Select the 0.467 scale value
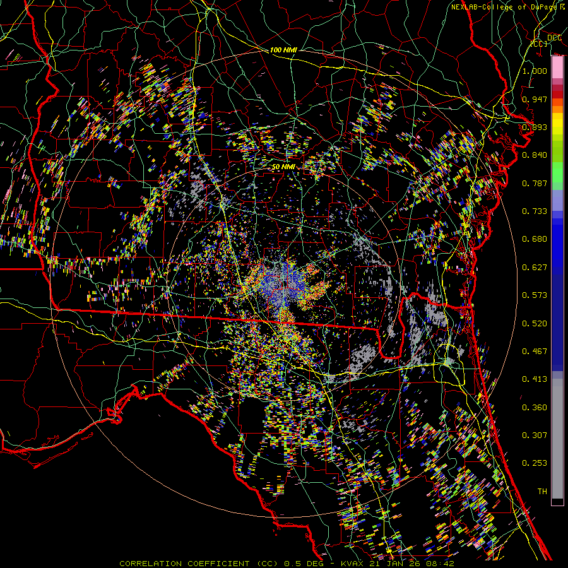The width and height of the screenshot is (568, 568). click(x=535, y=352)
